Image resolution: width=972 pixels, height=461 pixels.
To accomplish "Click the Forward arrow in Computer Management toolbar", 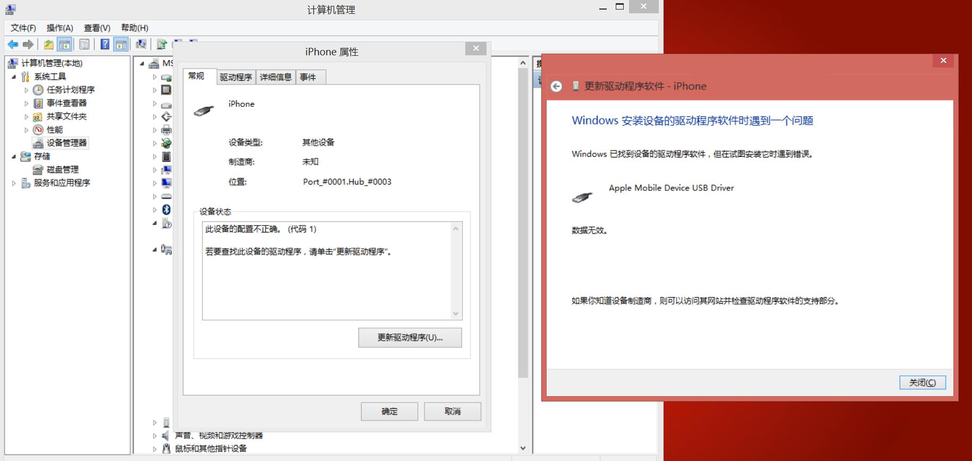I will [28, 45].
